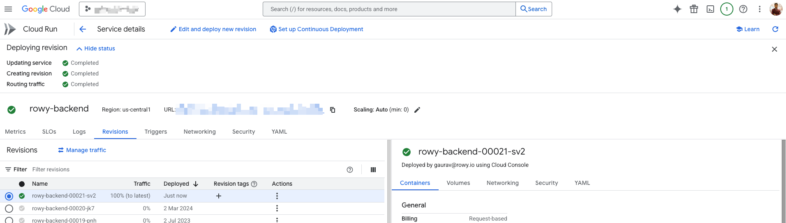
Task: Open Gemini AI assistant sparkle icon
Action: pos(677,9)
